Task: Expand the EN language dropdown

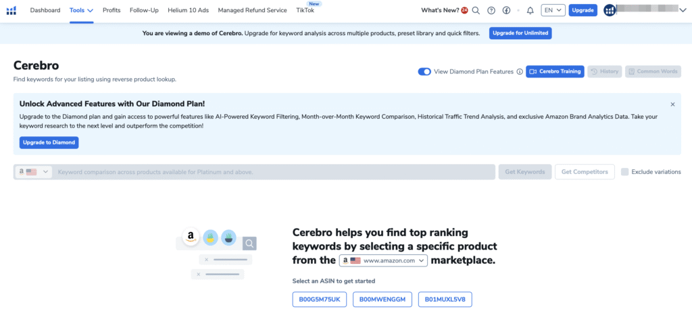Action: click(552, 10)
